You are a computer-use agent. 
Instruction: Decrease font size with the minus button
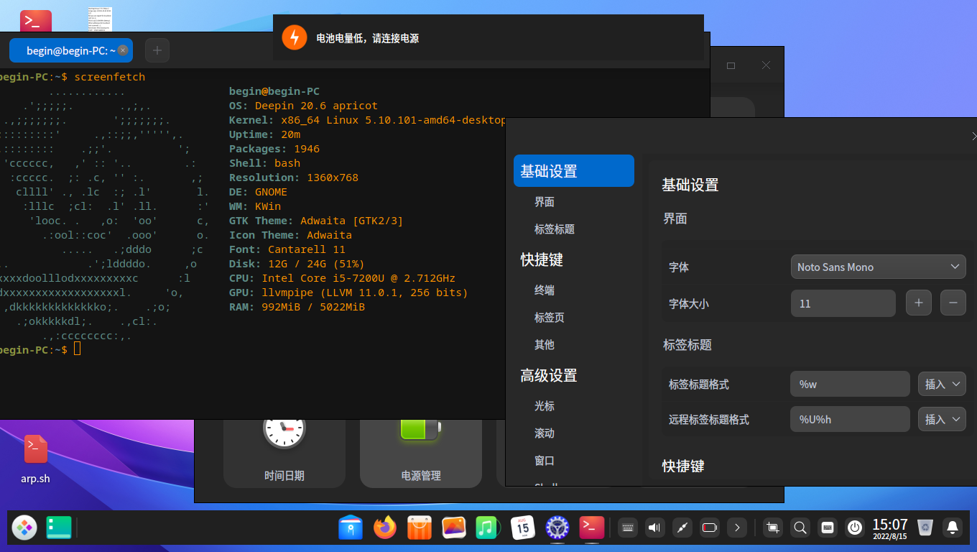click(953, 303)
